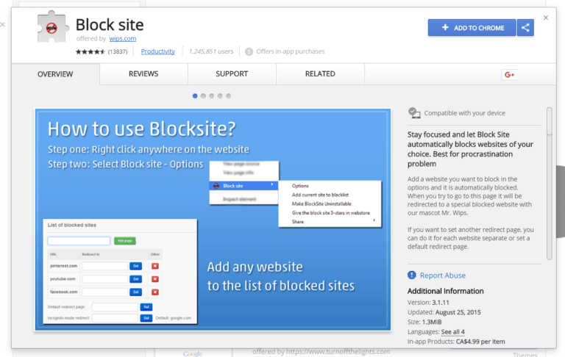The width and height of the screenshot is (565, 357).
Task: Click the Updated August 25, 2015 text
Action: tap(444, 312)
